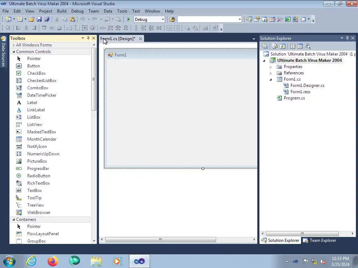Viewport: 358px width, 268px height.
Task: Open Solution Configurations Debug dropdown
Action: tap(163, 20)
